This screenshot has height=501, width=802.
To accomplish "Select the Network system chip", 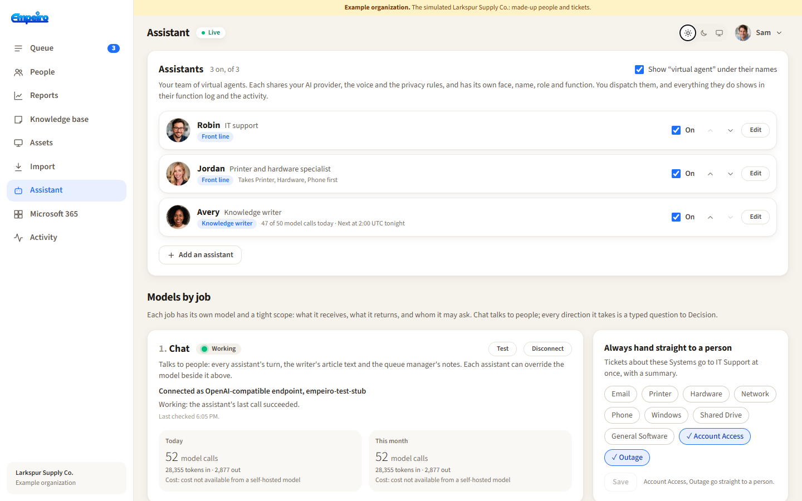I will tap(755, 394).
